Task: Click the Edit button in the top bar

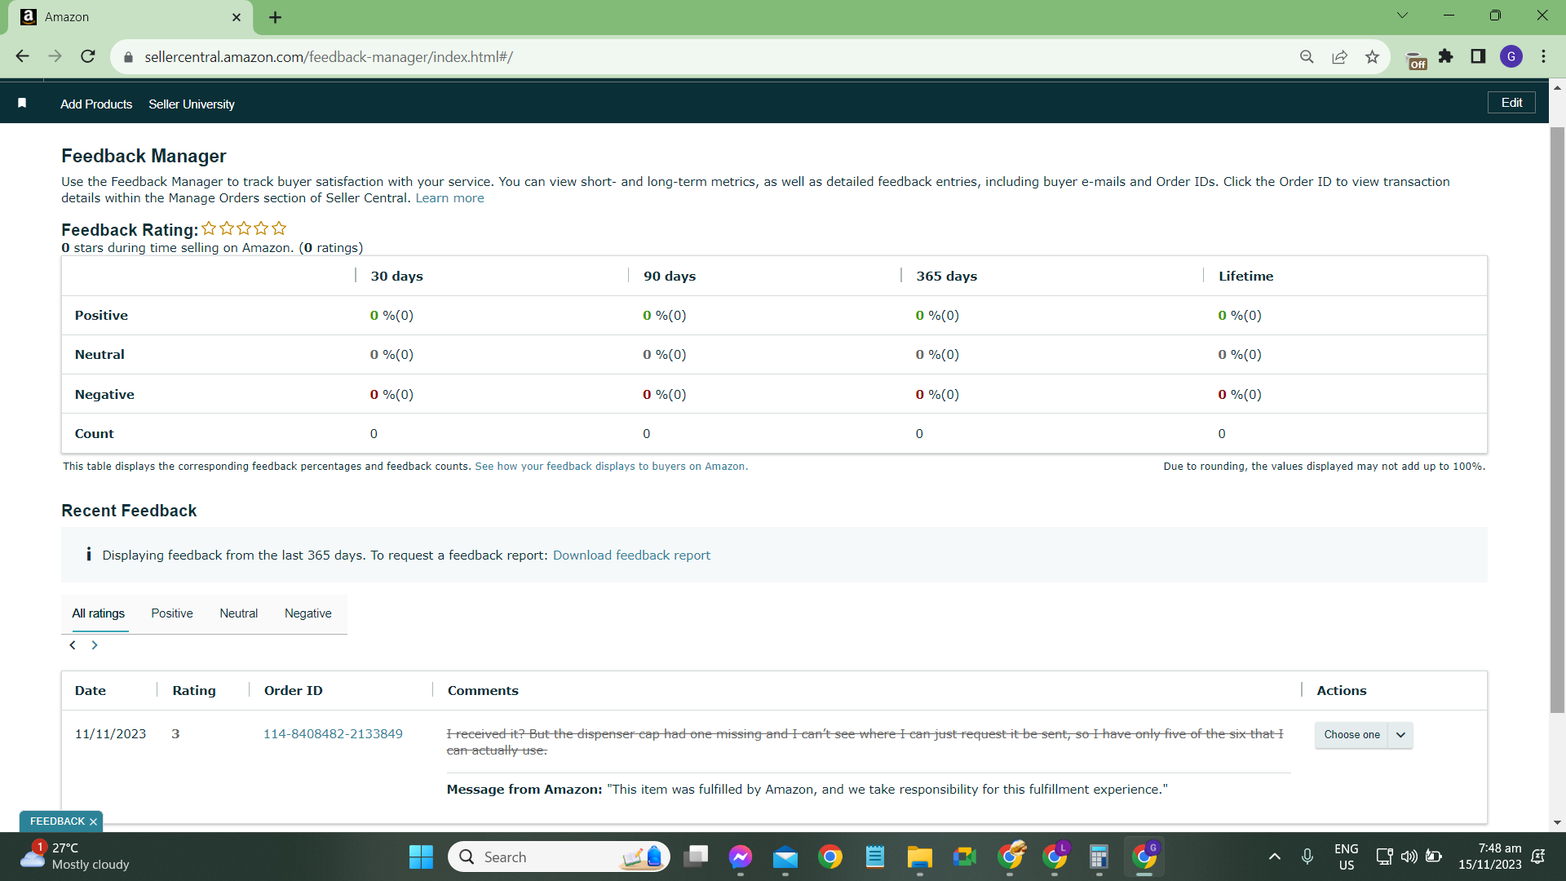Action: coord(1511,103)
